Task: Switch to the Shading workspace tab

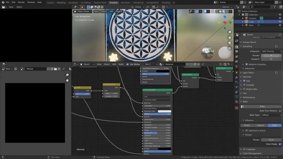Action: point(114,3)
